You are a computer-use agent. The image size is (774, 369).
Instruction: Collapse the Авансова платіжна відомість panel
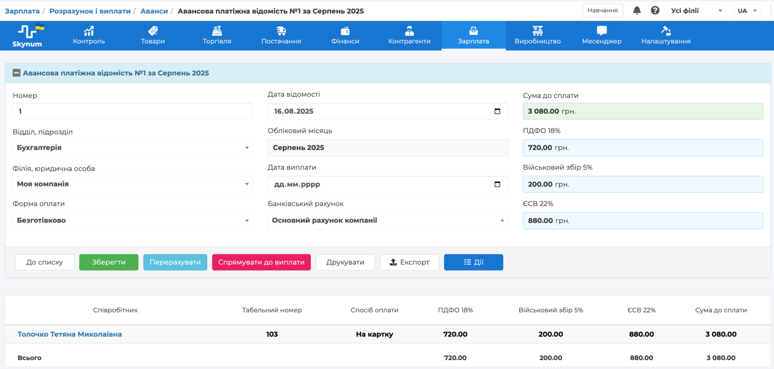[17, 73]
